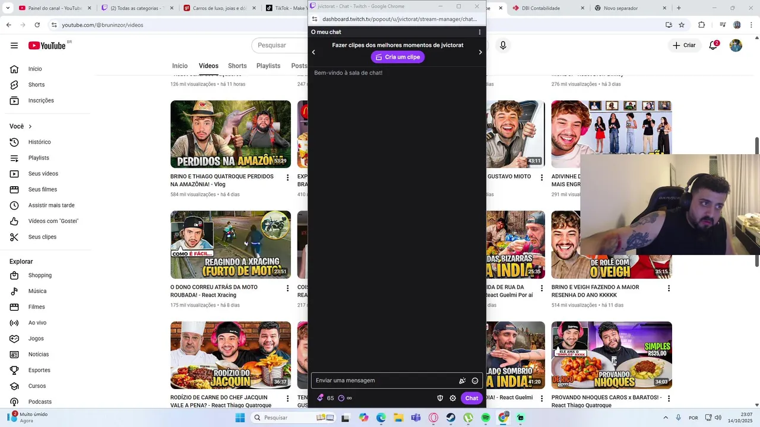This screenshot has height=427, width=760.
Task: Select the Shorts channel tab
Action: click(237, 66)
